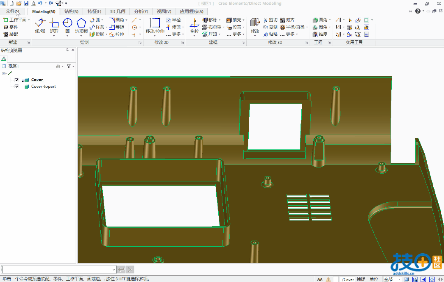Apply the 2D 圆角 fillet tool
444x282 pixels.
pos(117,20)
